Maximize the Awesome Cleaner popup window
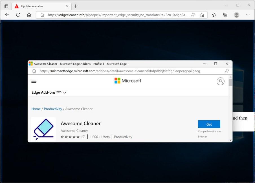The width and height of the screenshot is (255, 183). point(216,64)
